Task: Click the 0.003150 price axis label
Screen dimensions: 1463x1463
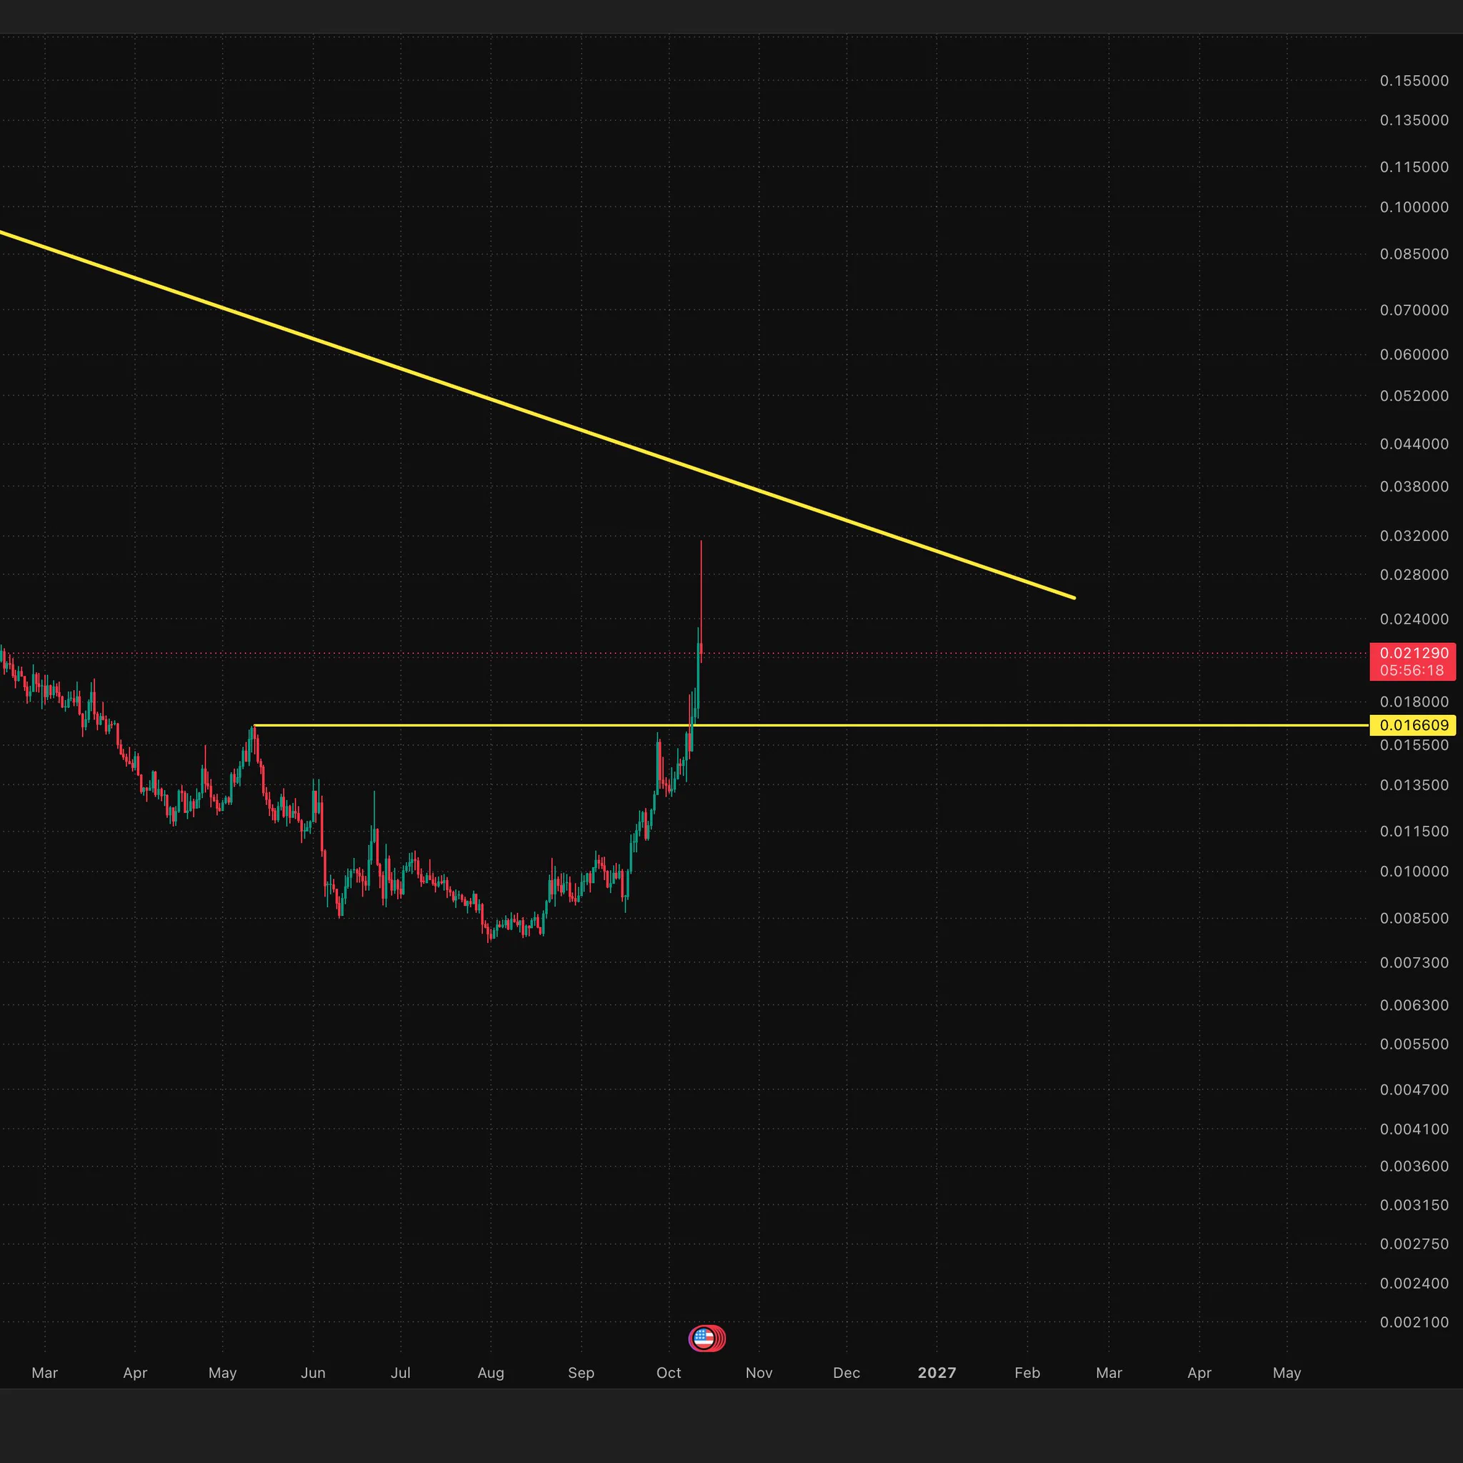Action: tap(1414, 1205)
